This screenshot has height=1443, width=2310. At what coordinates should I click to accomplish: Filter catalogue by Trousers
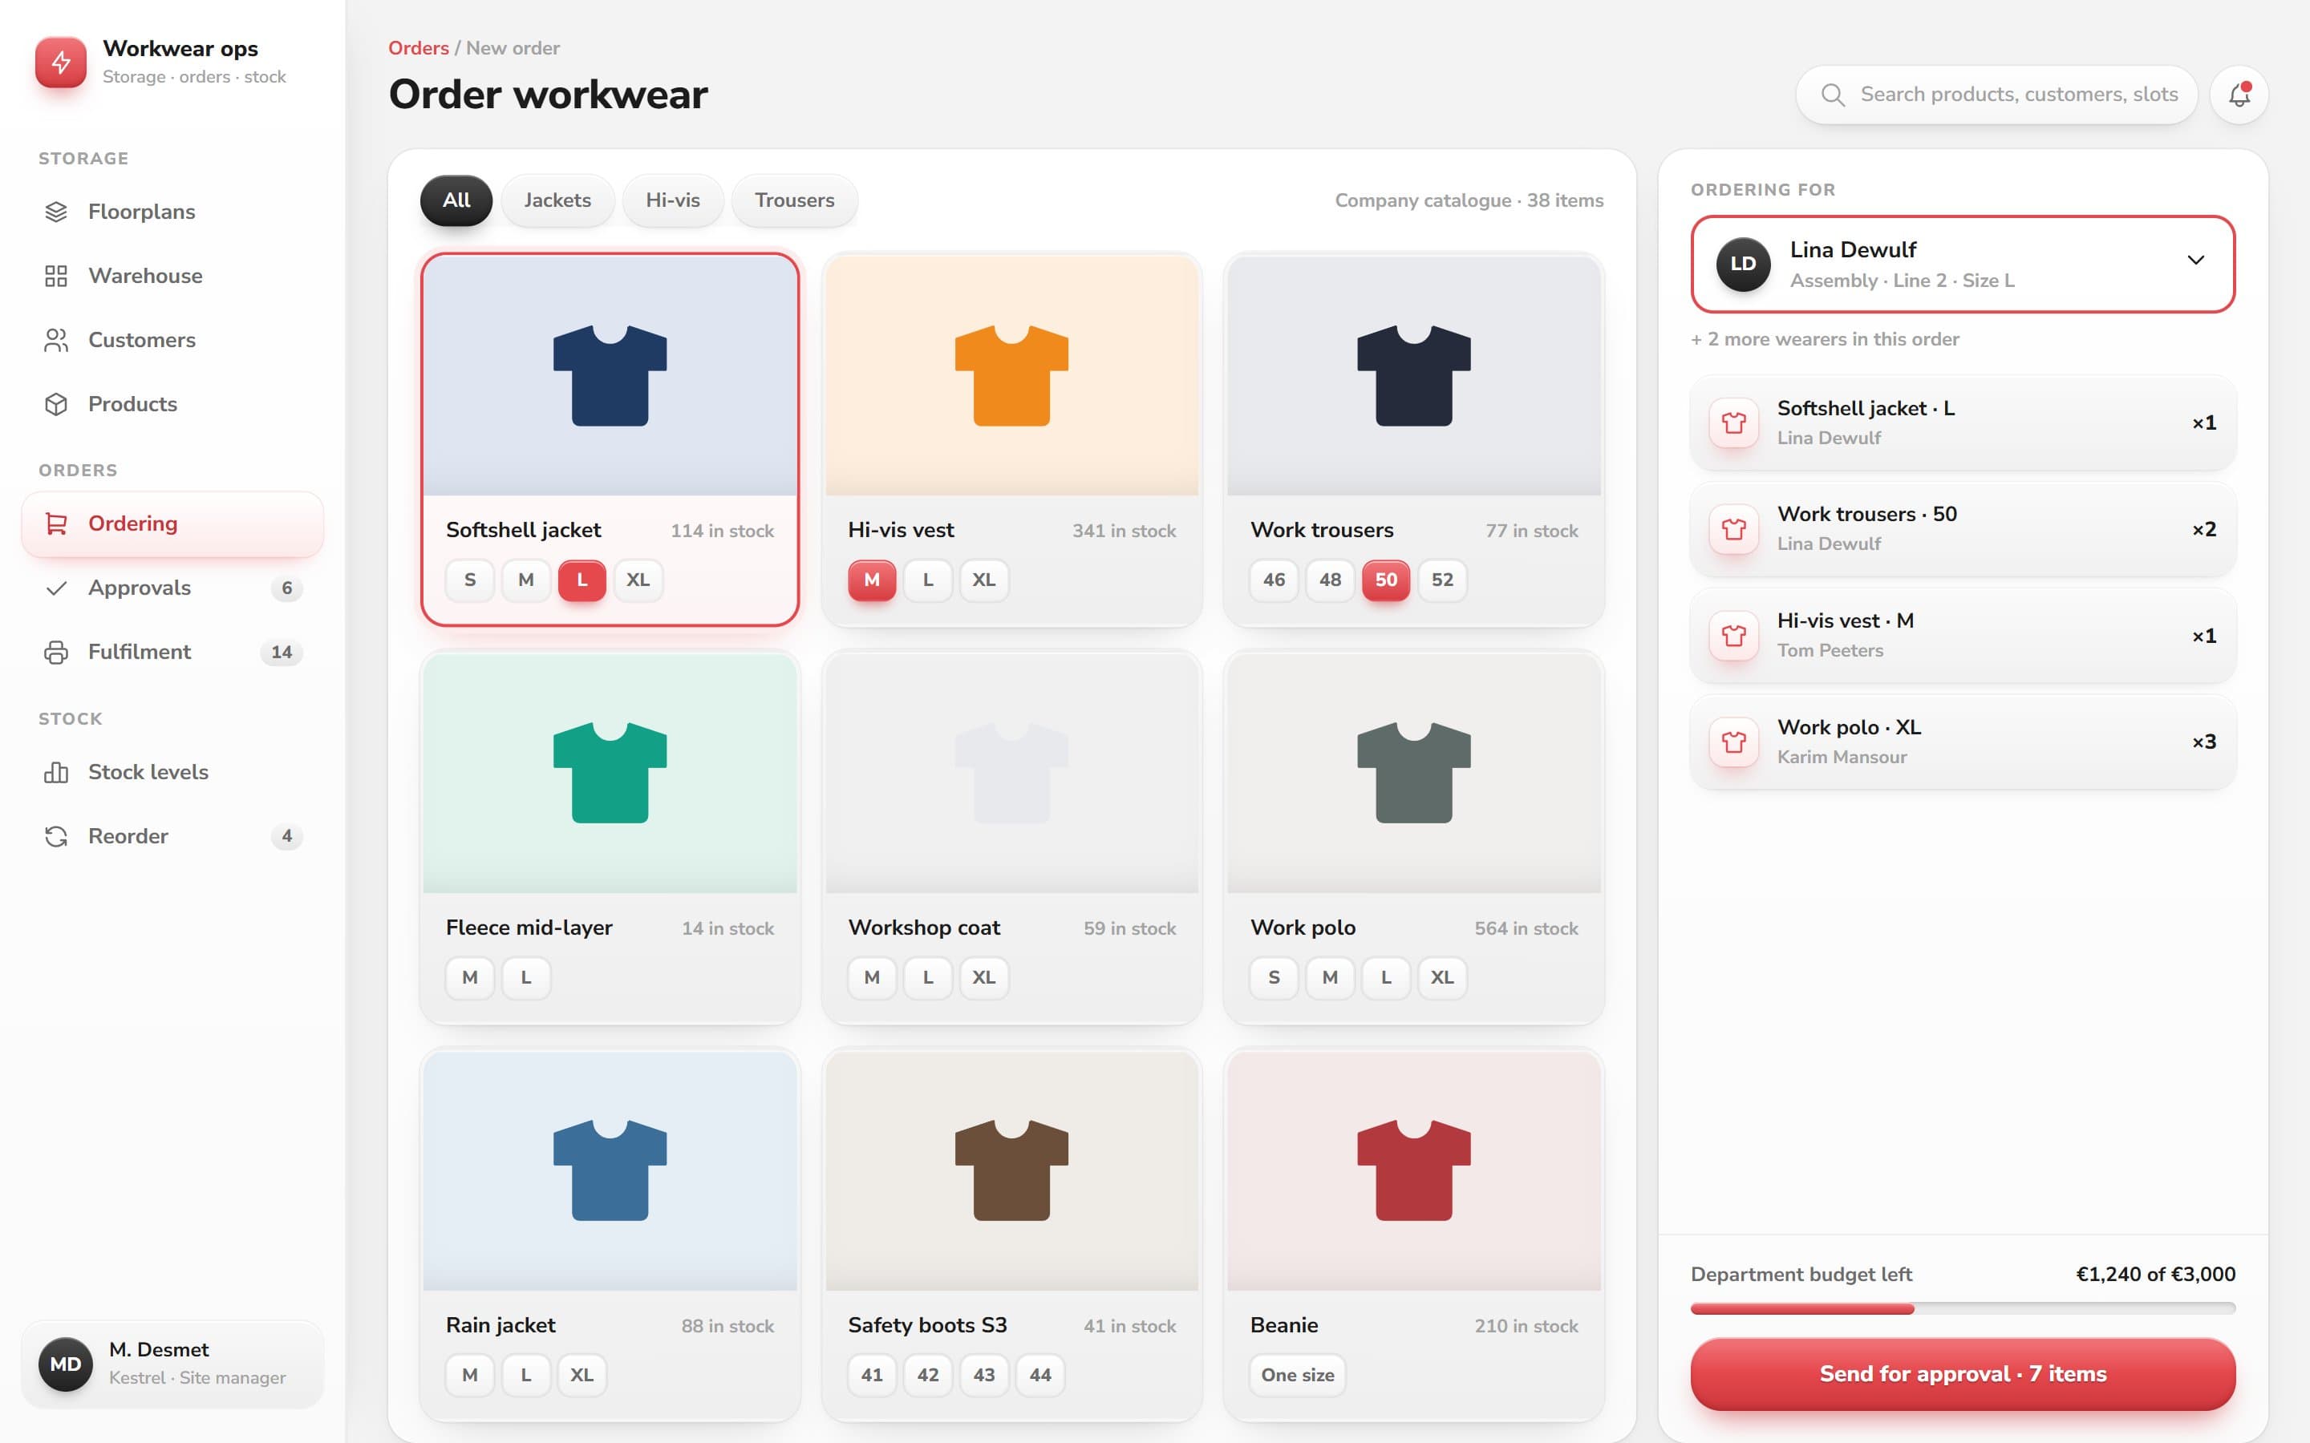794,200
